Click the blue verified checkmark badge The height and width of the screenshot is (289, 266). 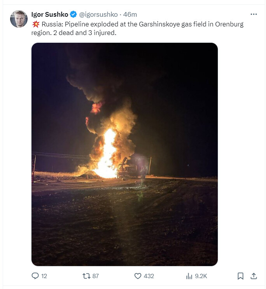tap(73, 14)
